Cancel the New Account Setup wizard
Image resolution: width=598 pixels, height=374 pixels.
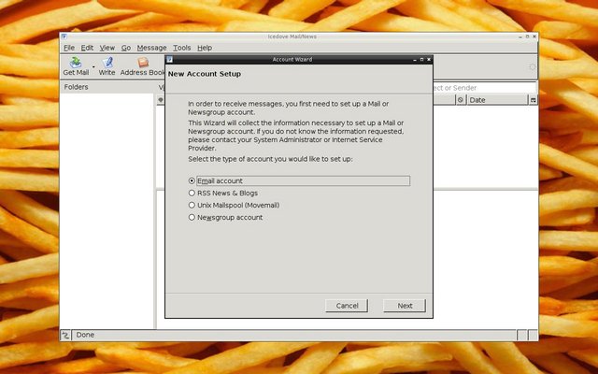click(347, 306)
